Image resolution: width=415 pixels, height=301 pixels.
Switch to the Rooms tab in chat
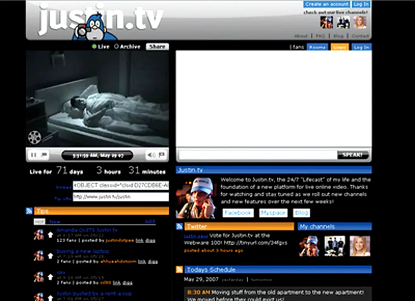coord(317,47)
